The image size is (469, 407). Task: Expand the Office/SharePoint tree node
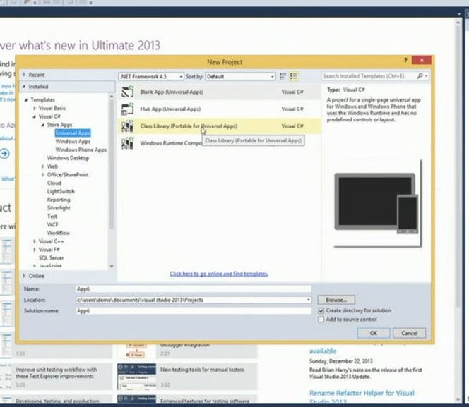[43, 175]
